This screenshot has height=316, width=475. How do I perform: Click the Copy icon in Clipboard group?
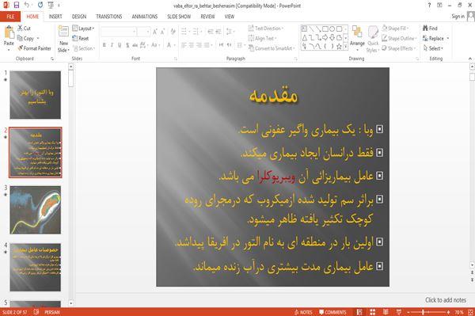pos(20,38)
